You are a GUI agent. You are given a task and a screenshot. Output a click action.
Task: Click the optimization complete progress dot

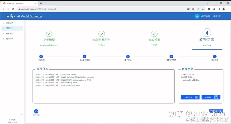(215, 56)
